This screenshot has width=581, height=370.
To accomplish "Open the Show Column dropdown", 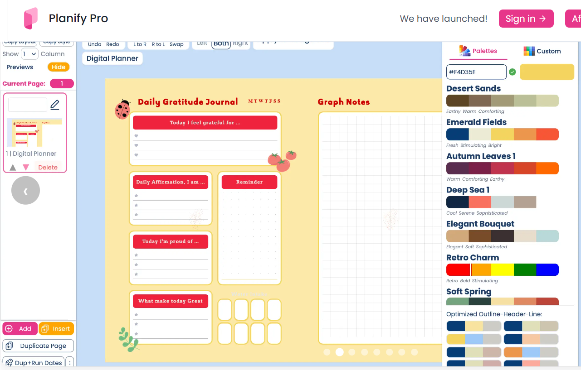I will click(x=29, y=53).
